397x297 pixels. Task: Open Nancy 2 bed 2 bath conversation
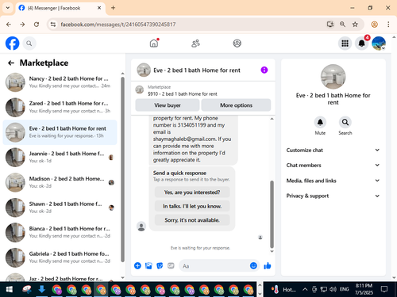pos(60,82)
